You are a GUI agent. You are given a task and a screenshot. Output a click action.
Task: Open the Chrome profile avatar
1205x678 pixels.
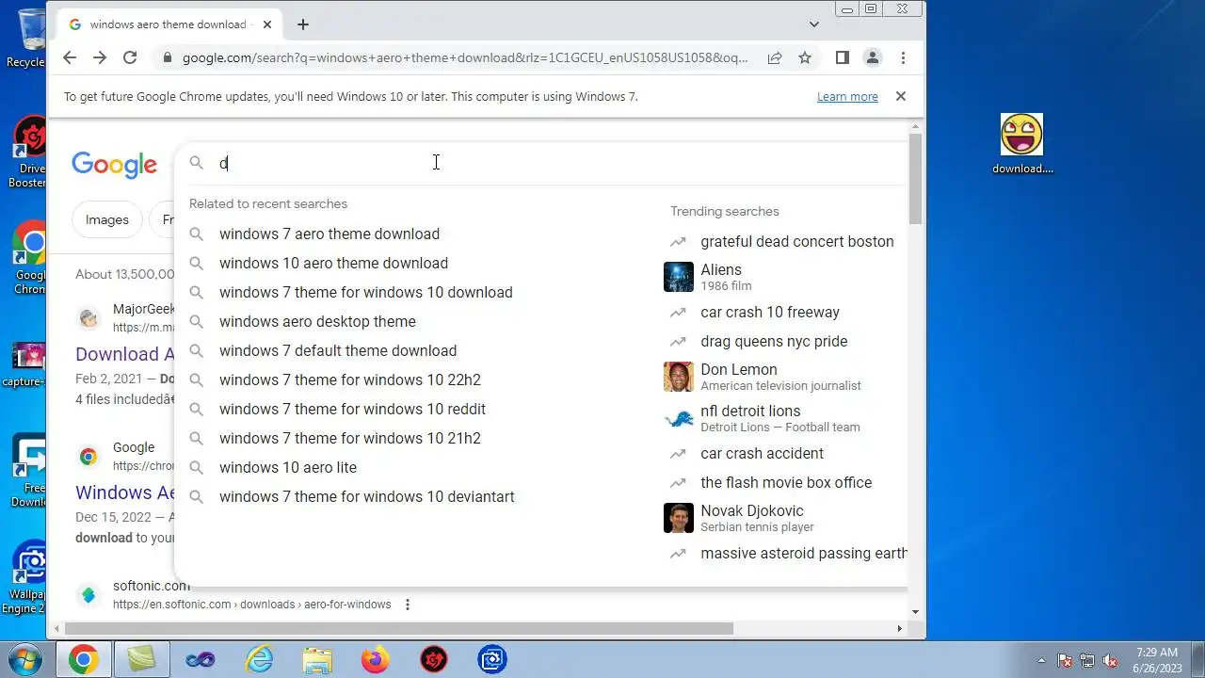[x=873, y=57]
